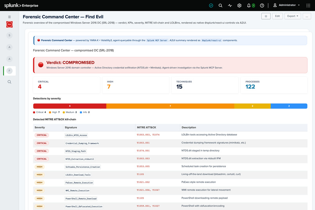Click the T1074.001 technique cell
The height and width of the screenshot is (210, 315).
tap(143, 151)
